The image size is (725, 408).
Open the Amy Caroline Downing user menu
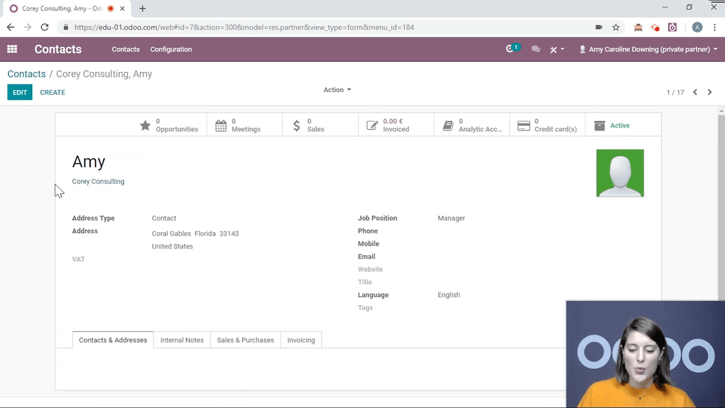(648, 49)
